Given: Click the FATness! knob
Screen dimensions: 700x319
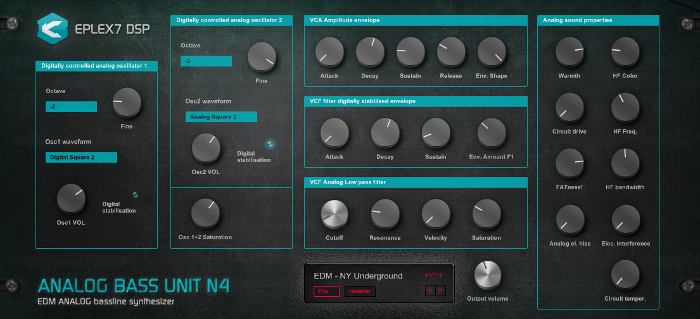Looking at the screenshot, I should click(570, 163).
